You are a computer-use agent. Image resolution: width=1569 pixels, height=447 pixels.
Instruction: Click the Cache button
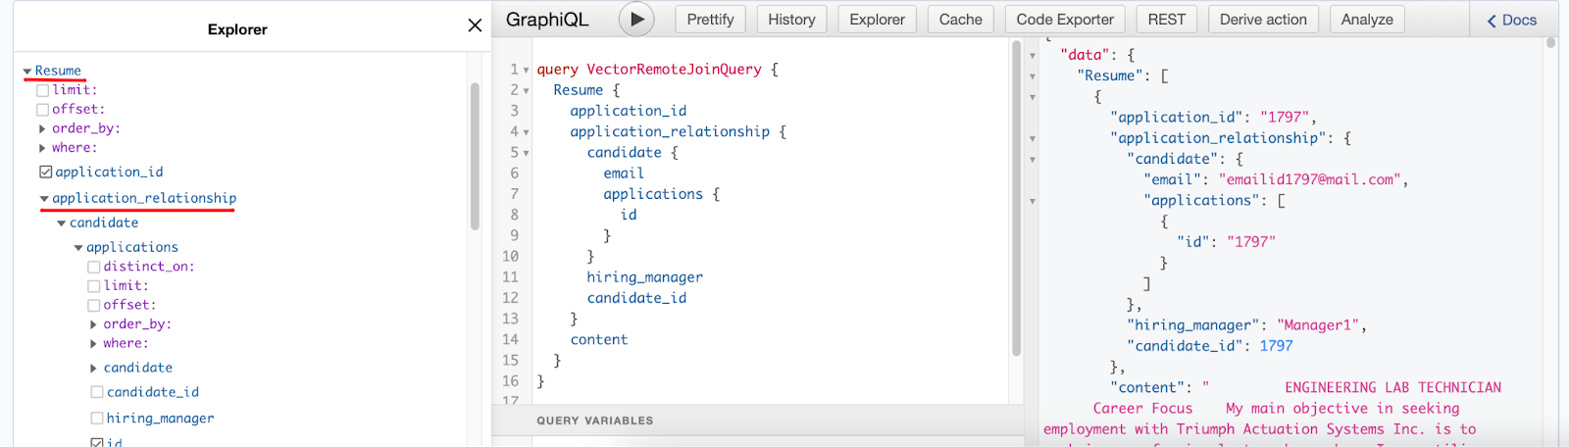pyautogui.click(x=960, y=20)
